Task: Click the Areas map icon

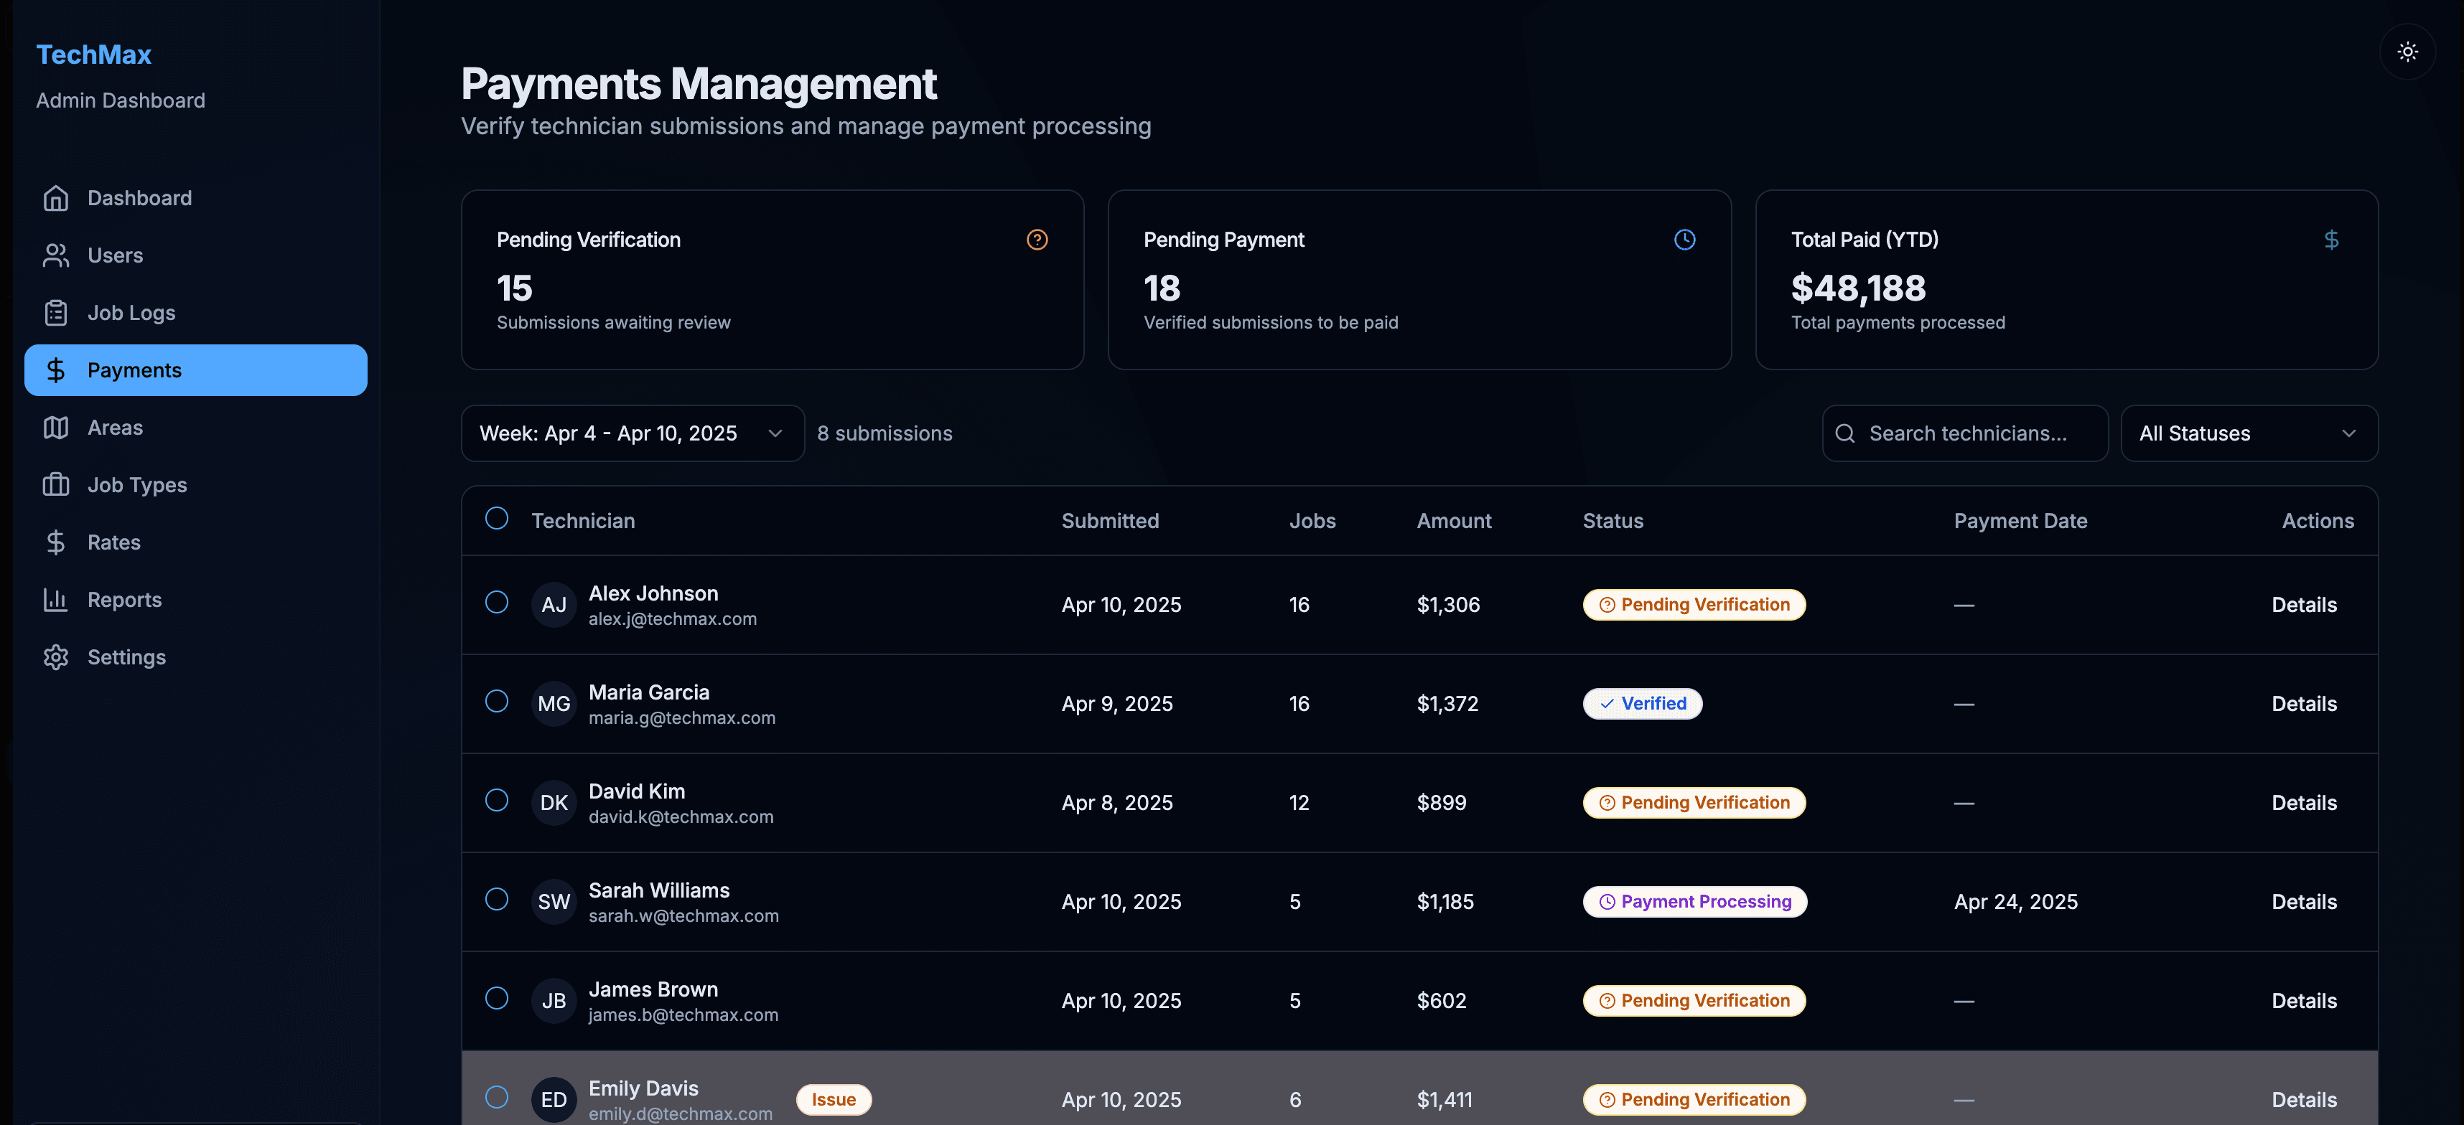Action: point(57,427)
